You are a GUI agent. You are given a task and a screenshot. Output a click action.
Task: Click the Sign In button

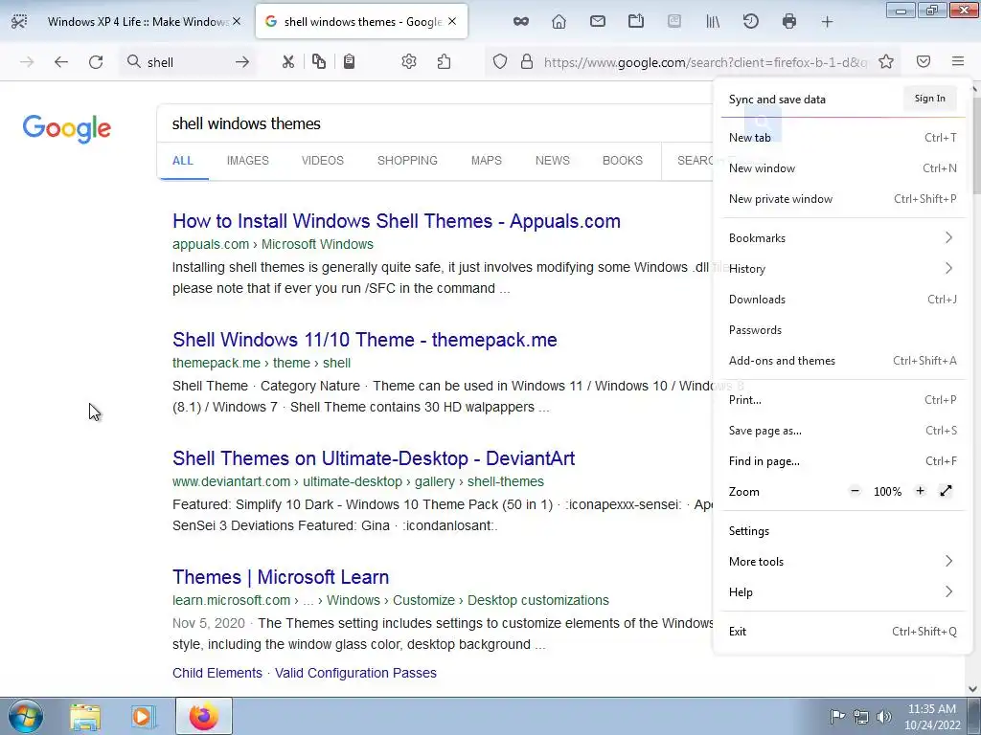tap(929, 99)
